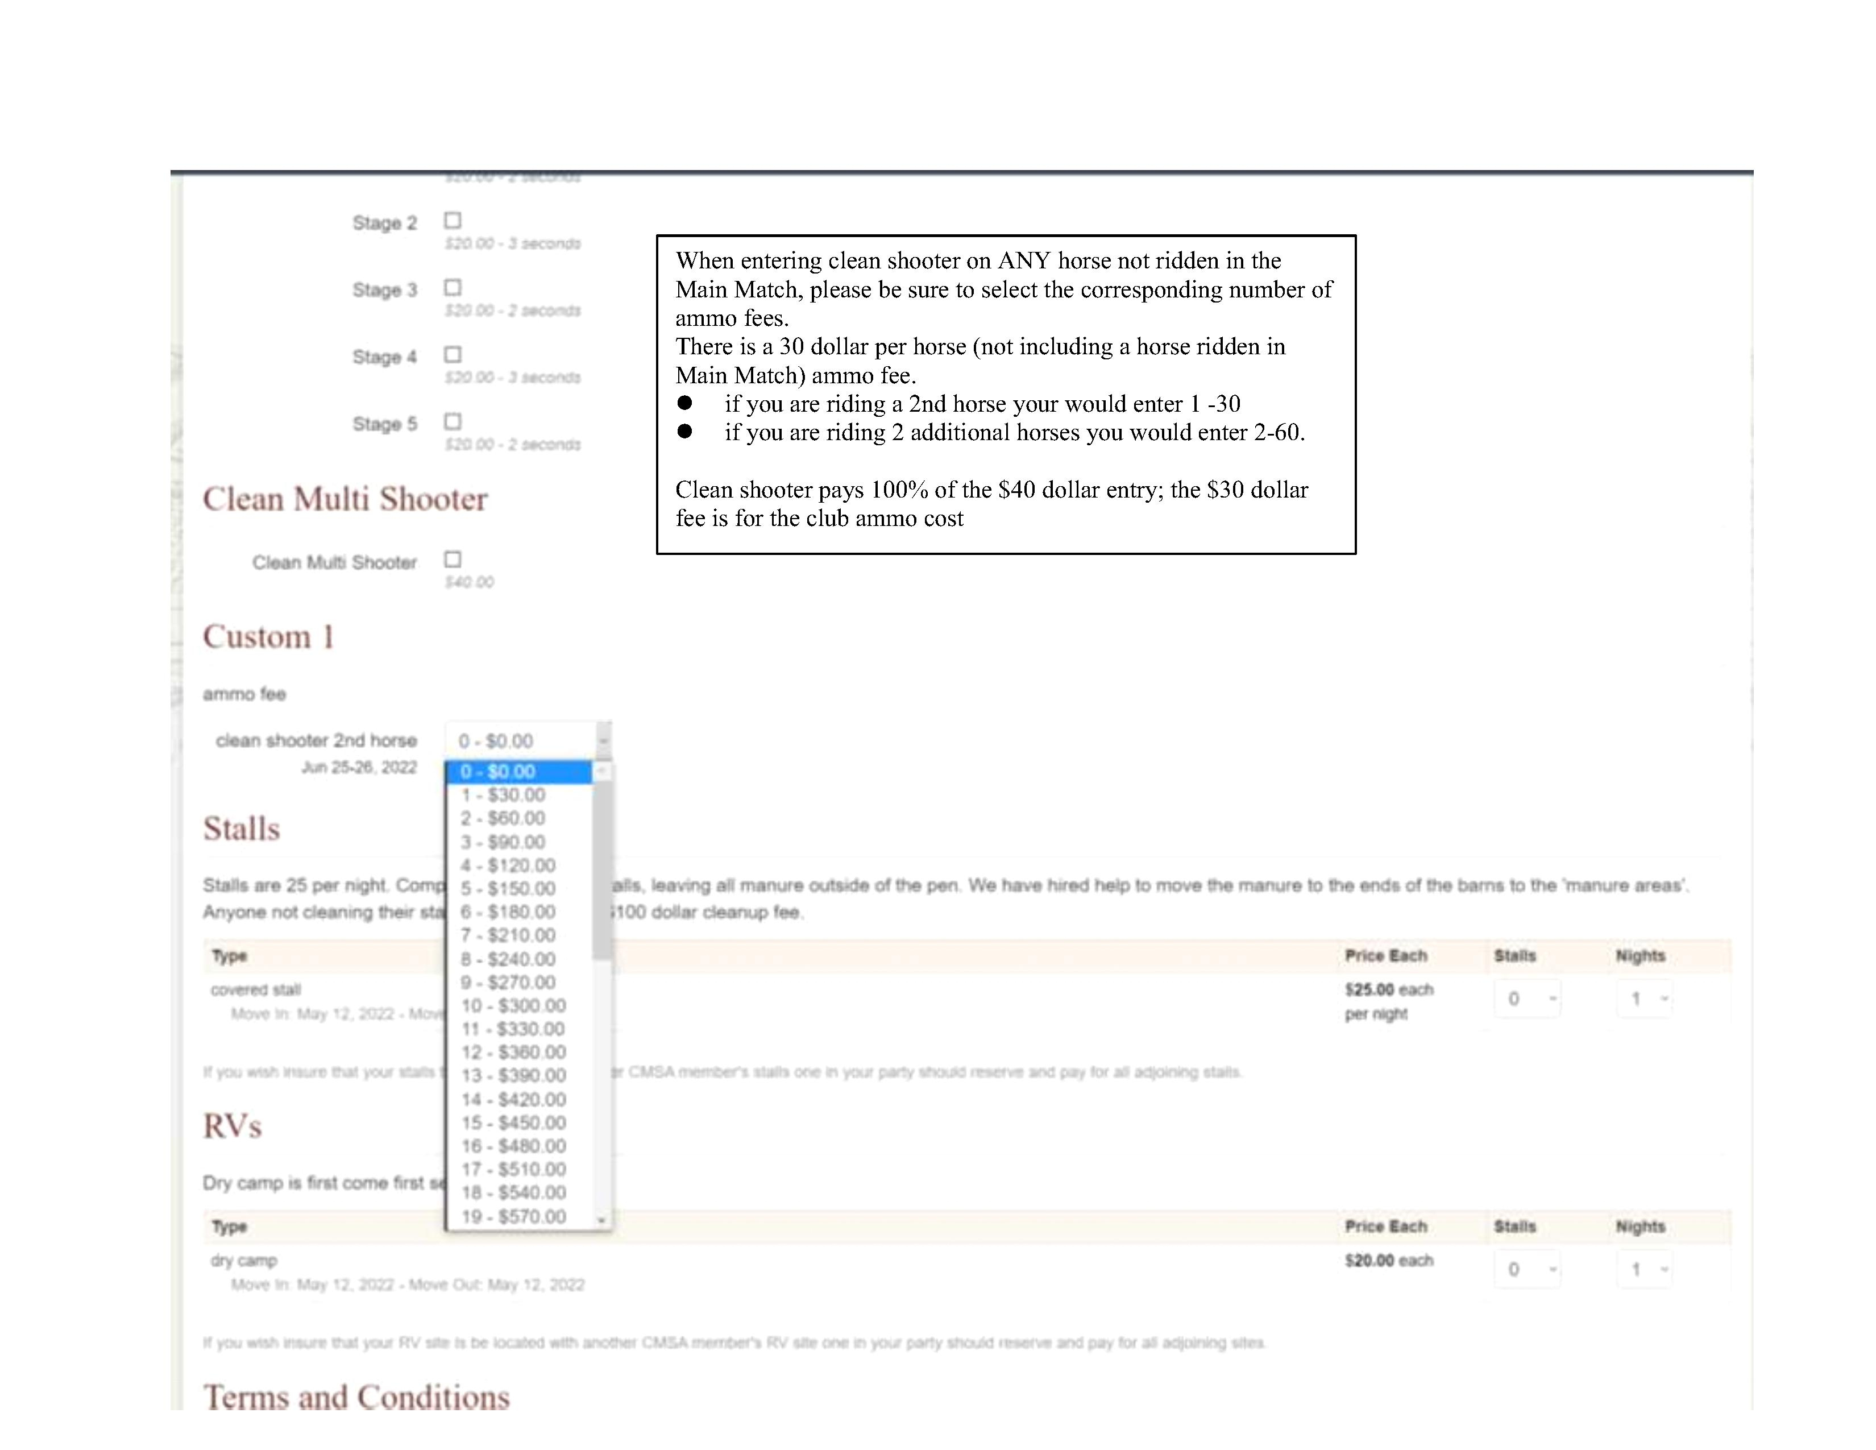The image size is (1876, 1450).
Task: Click the dropdown list scrollbar thumb
Action: 601,868
